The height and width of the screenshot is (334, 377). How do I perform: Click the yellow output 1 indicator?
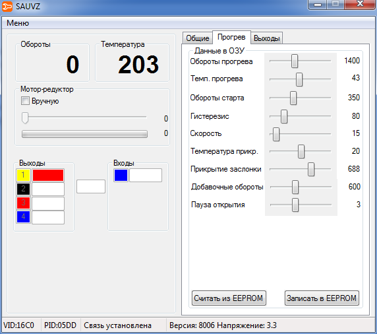click(23, 175)
